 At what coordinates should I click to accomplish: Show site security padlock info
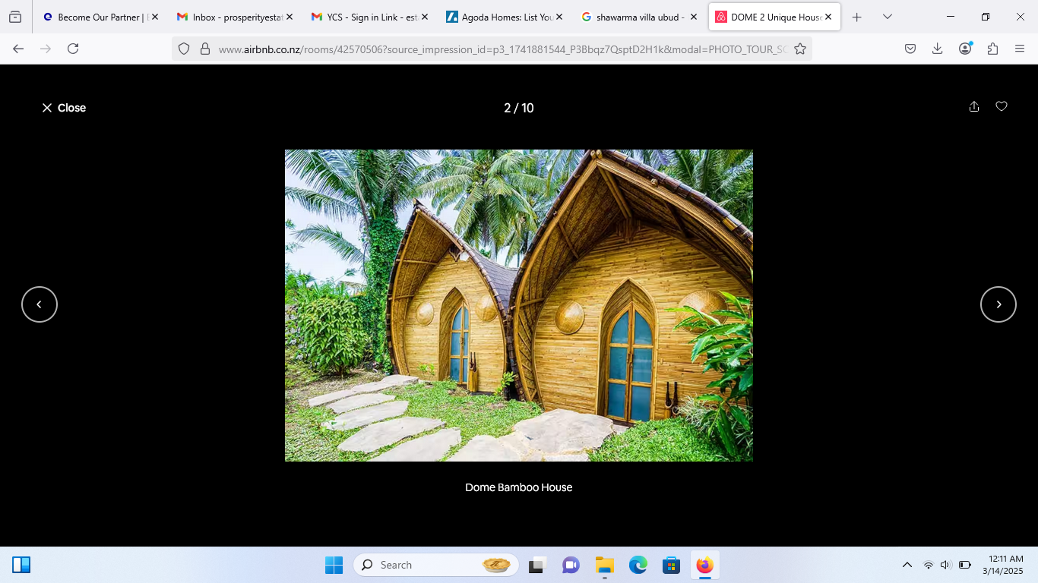click(204, 49)
